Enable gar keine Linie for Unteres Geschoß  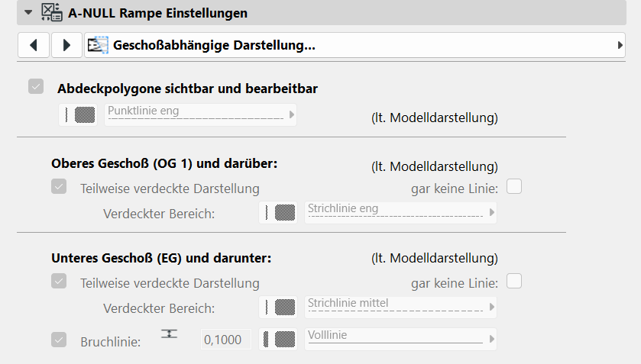point(514,282)
